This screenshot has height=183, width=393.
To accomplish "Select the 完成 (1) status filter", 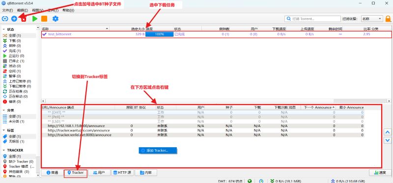I will (15, 51).
